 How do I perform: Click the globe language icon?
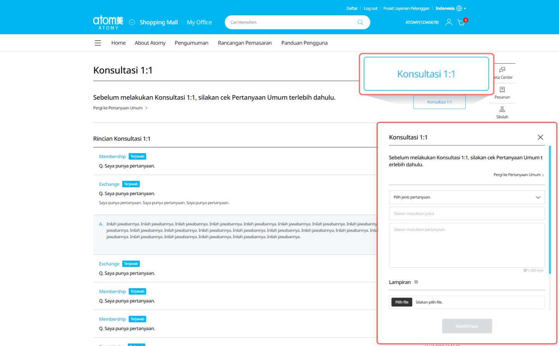pos(459,9)
